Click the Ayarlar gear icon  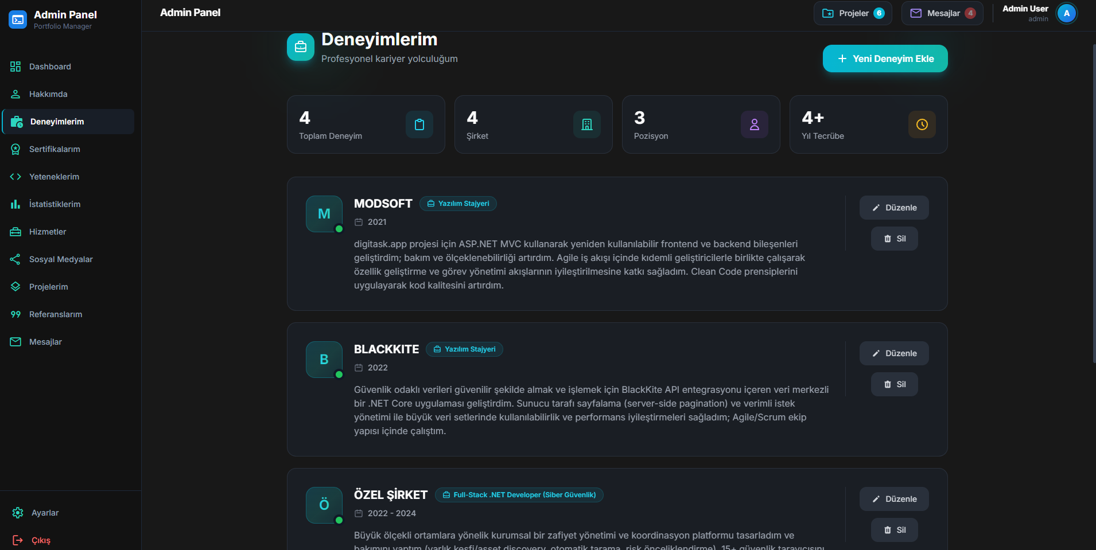(18, 513)
